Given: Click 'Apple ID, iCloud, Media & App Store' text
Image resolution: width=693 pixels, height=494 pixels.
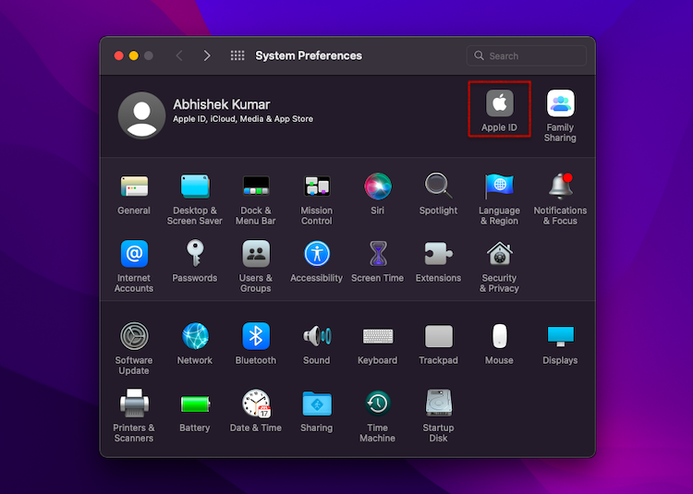Looking at the screenshot, I should click(x=243, y=119).
